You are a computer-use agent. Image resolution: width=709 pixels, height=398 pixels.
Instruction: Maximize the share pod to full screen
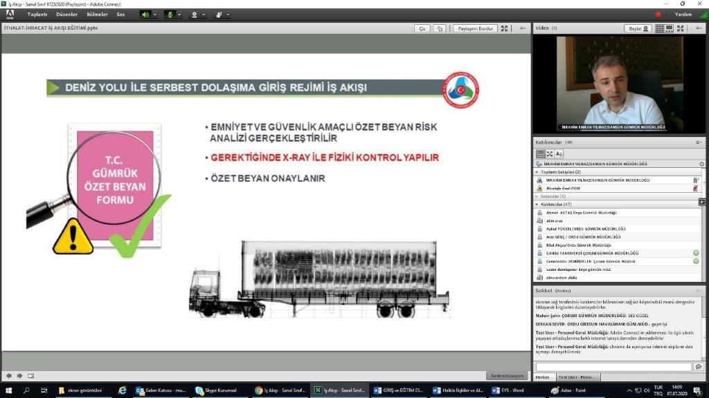(x=505, y=28)
